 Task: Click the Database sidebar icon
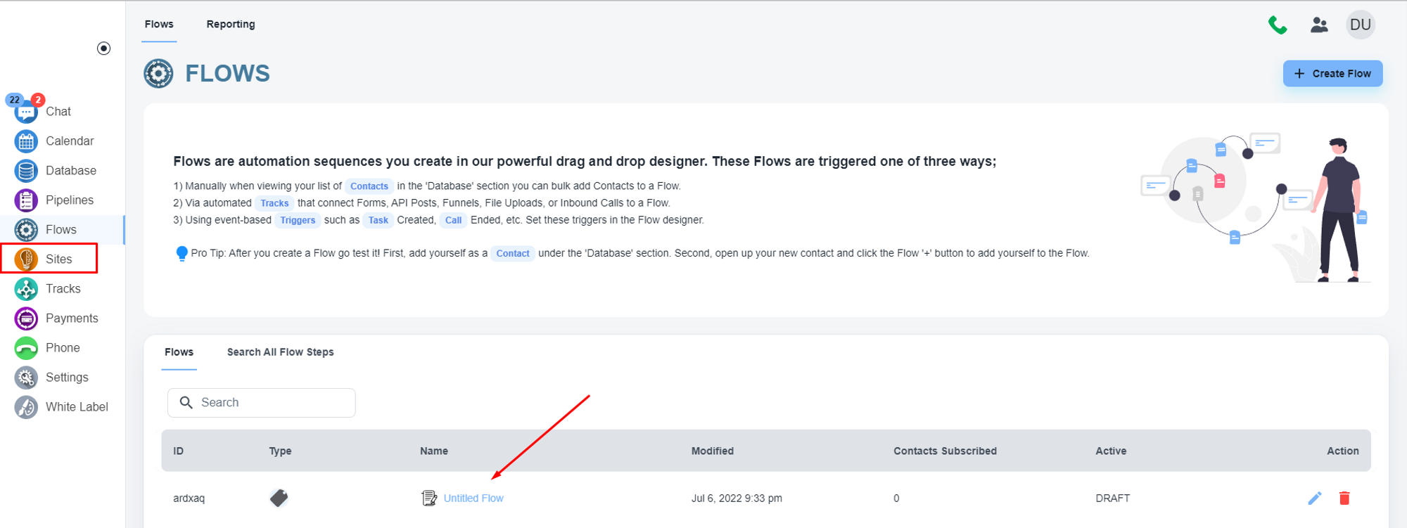click(26, 171)
